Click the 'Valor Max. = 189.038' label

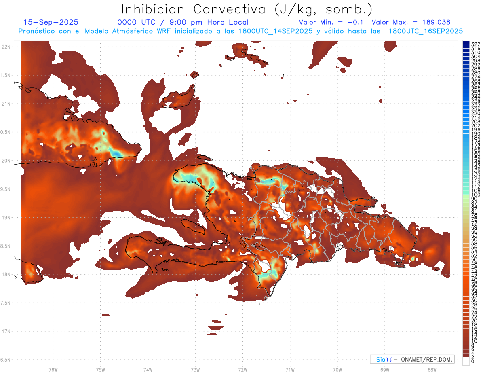click(x=411, y=22)
